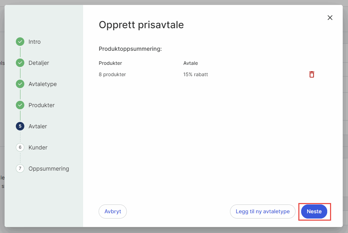Click the Intro step checkmark icon
This screenshot has height=233, width=348.
(20, 42)
